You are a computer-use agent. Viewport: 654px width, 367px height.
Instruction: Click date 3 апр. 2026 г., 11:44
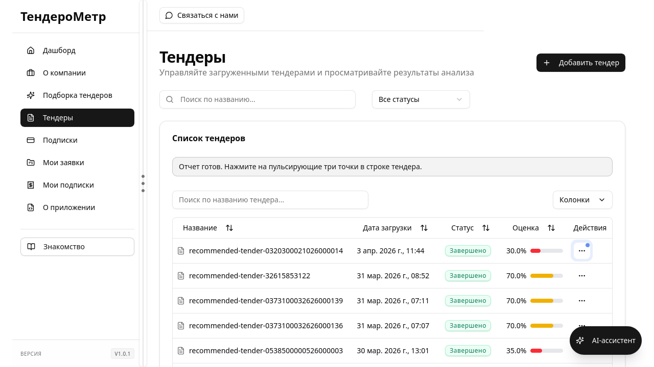pyautogui.click(x=390, y=251)
